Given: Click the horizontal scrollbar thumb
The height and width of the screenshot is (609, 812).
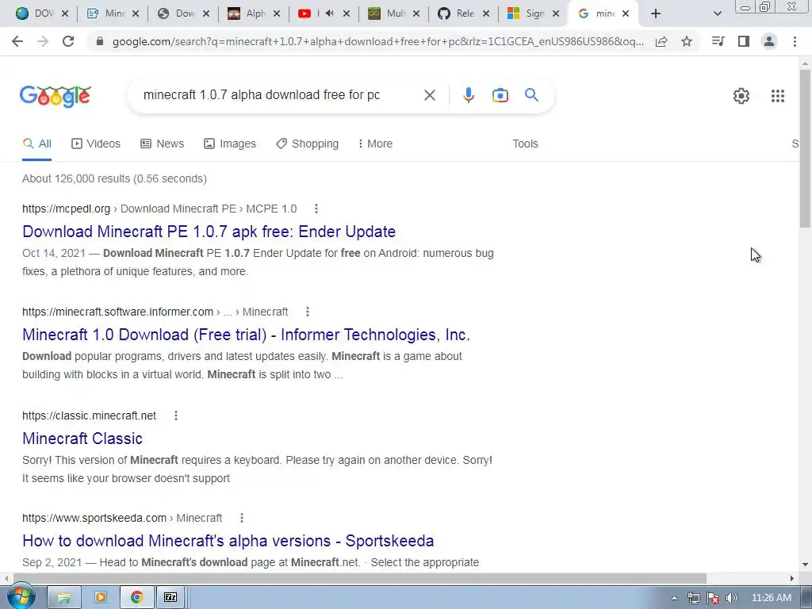Looking at the screenshot, I should (x=360, y=578).
